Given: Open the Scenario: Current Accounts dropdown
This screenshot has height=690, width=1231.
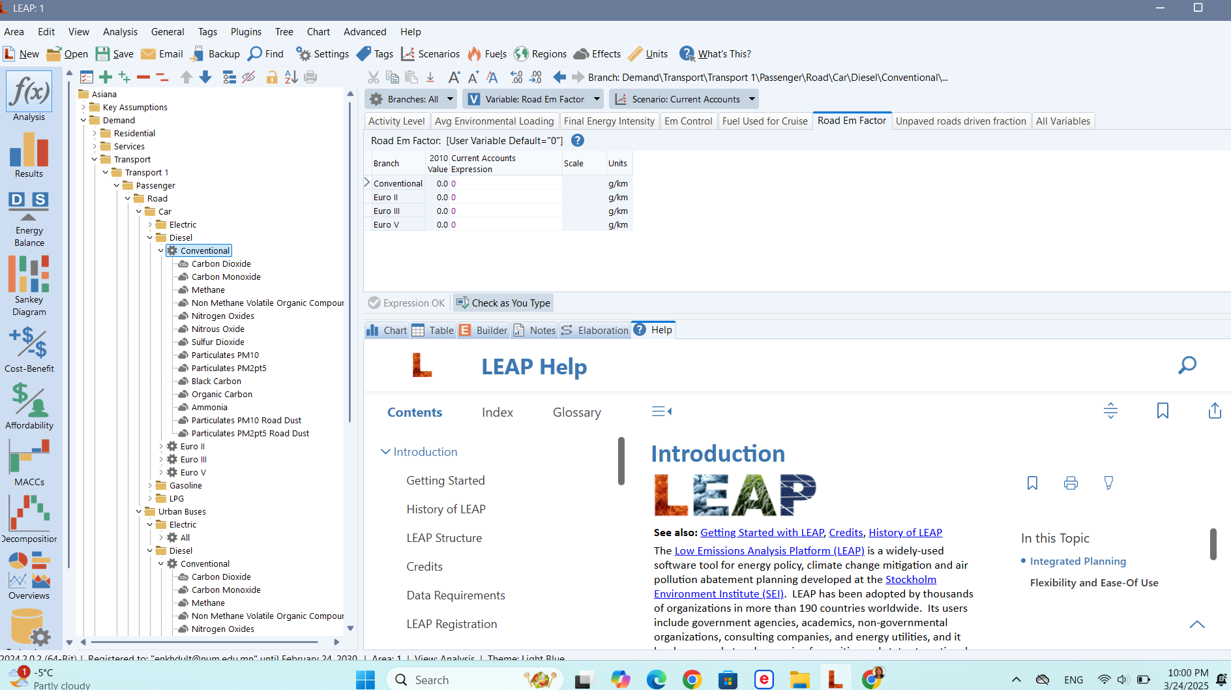Looking at the screenshot, I should (684, 99).
